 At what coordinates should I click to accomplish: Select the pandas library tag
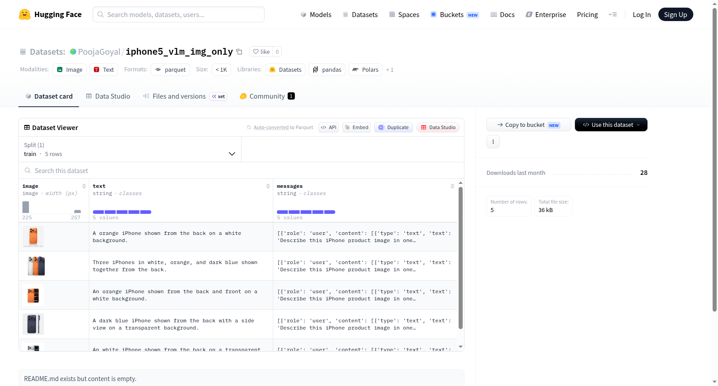click(327, 69)
